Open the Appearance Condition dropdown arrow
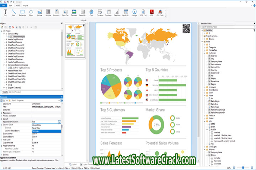This screenshot has height=170, width=256. click(59, 122)
